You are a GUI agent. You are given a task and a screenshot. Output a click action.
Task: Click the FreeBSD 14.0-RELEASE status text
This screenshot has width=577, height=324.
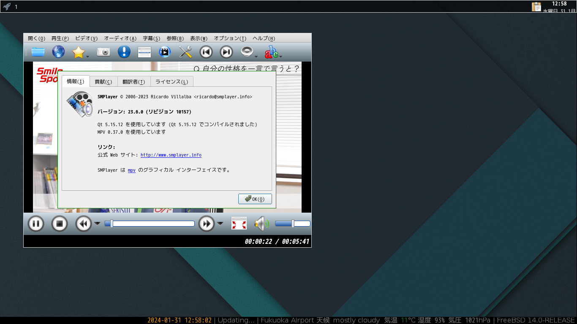(x=536, y=320)
